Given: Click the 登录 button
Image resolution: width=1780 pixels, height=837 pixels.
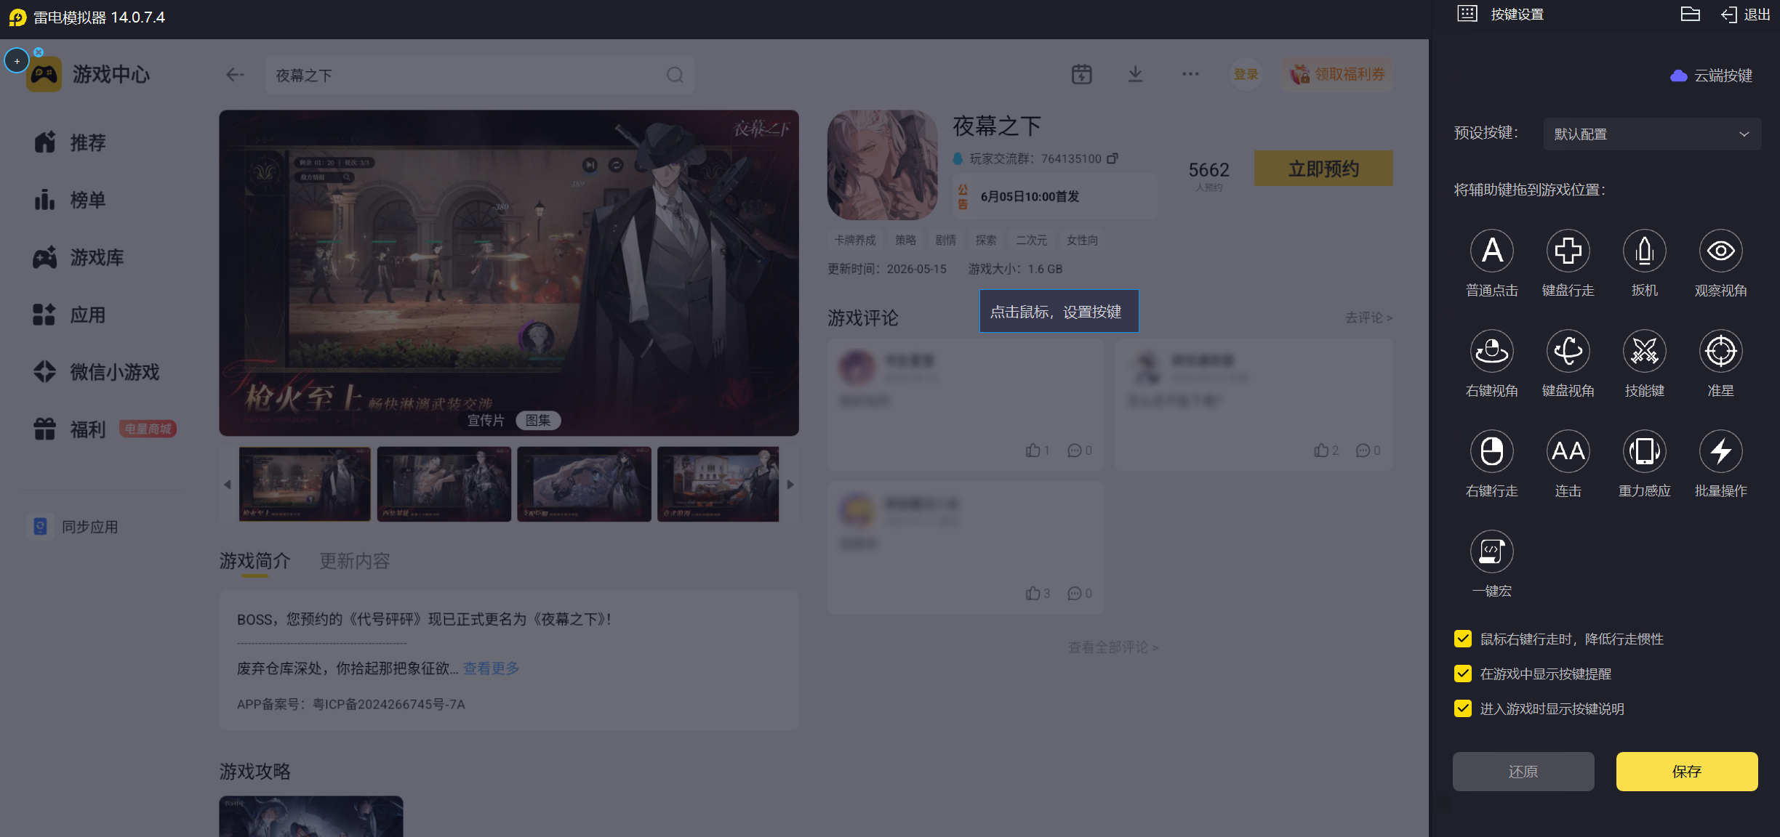Looking at the screenshot, I should [x=1246, y=74].
